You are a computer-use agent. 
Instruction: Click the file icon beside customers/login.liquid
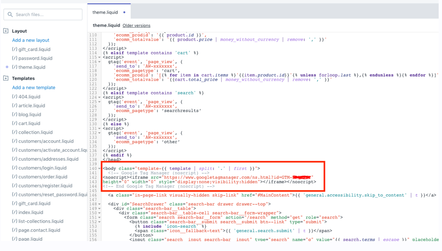pos(15,168)
